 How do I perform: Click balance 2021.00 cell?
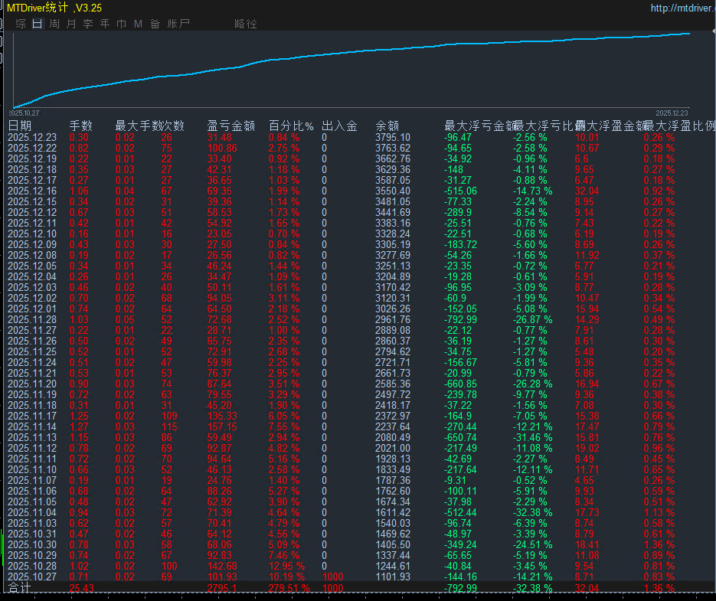pos(393,449)
